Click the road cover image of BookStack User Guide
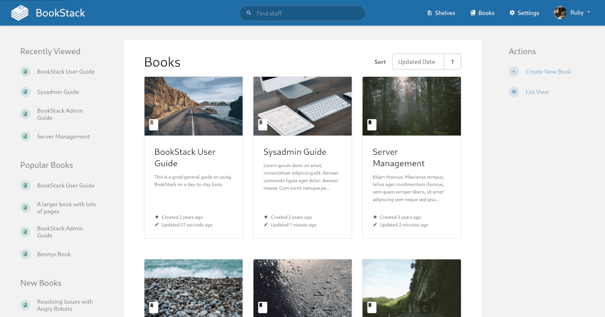 (194, 106)
